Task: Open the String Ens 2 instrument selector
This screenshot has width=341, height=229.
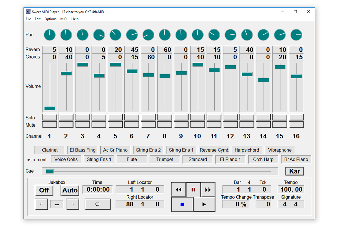Action: pos(148,150)
